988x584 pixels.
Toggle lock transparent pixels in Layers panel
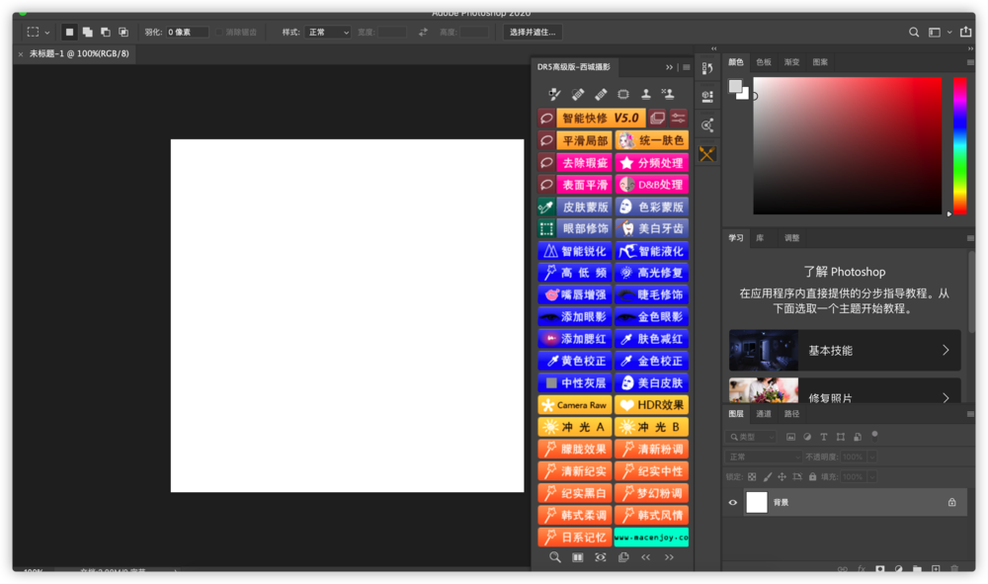tap(752, 477)
